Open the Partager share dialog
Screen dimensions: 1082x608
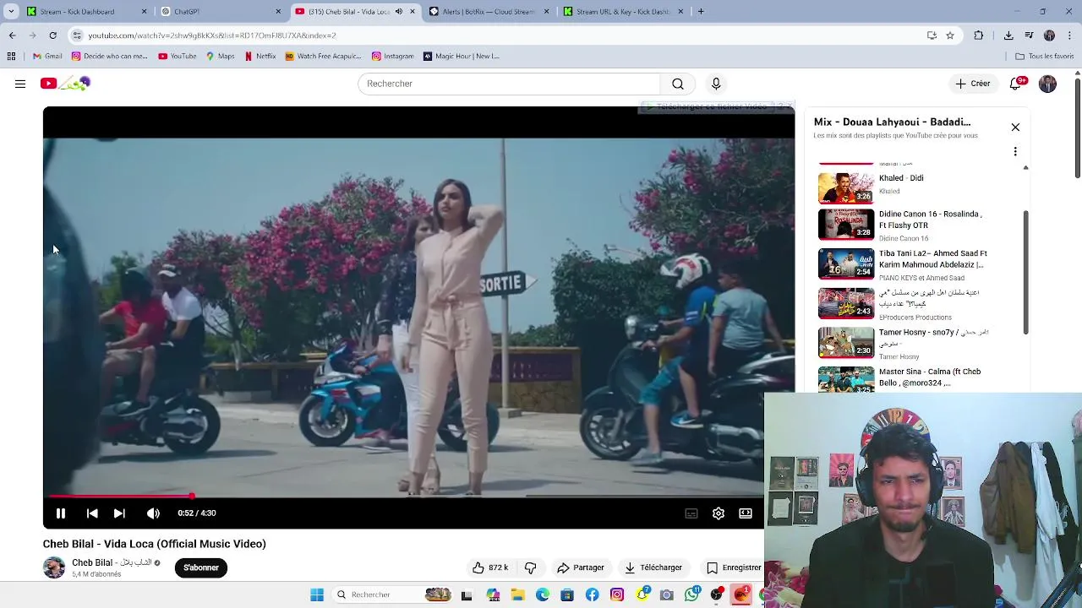tap(581, 567)
